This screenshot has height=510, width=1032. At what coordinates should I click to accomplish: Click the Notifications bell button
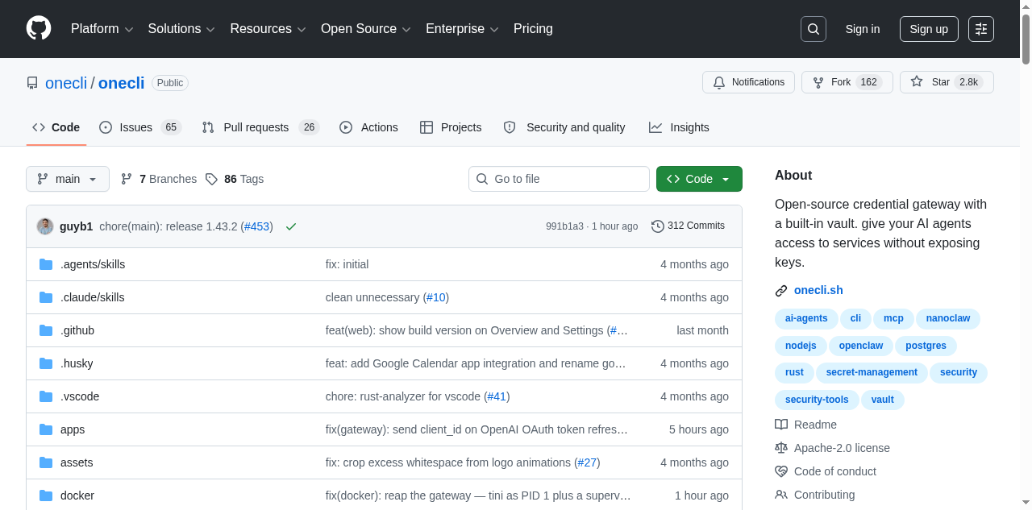(748, 82)
